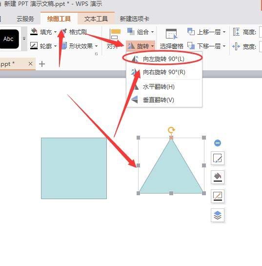Close the .ppt document tab
The width and height of the screenshot is (262, 266).
[x=31, y=64]
